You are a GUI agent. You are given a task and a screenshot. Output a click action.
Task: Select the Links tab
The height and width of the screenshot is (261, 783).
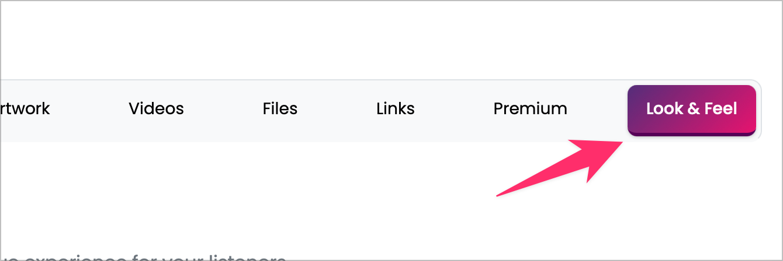[x=396, y=109]
